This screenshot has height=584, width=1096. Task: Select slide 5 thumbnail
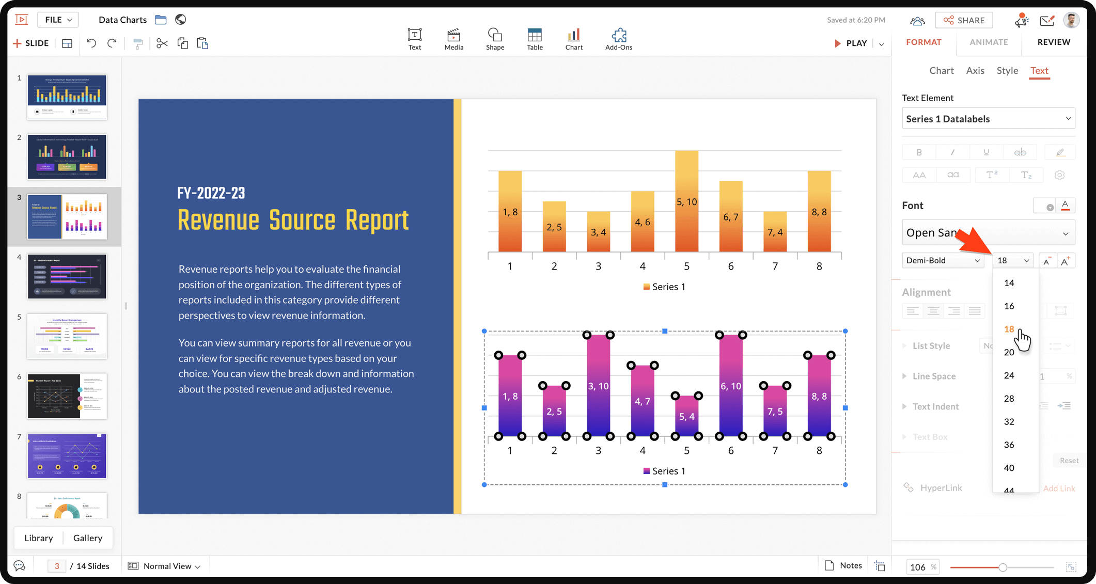67,336
